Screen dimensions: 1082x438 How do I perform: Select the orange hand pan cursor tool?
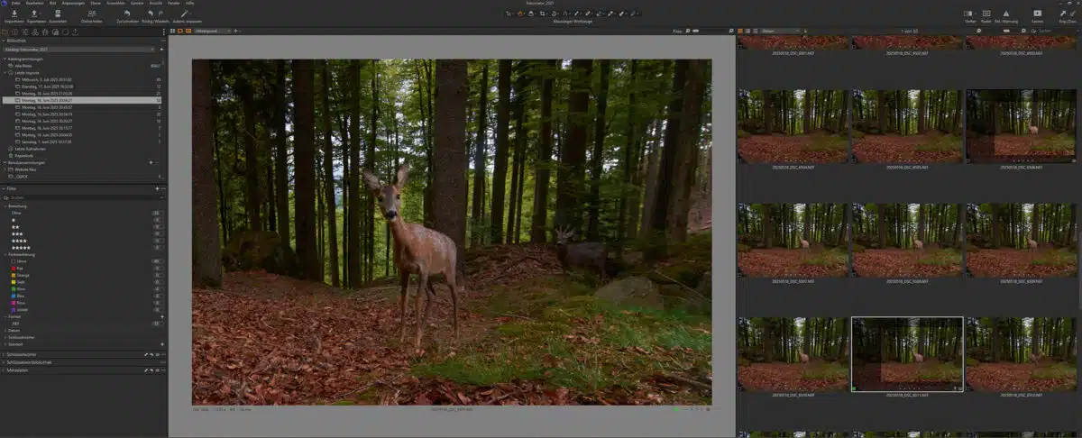520,14
